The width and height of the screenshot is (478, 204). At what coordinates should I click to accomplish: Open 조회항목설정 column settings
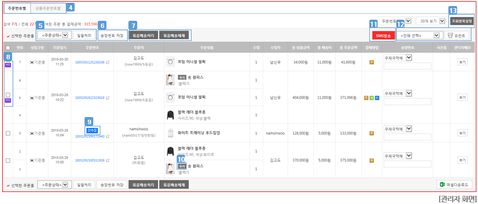pos(462,21)
